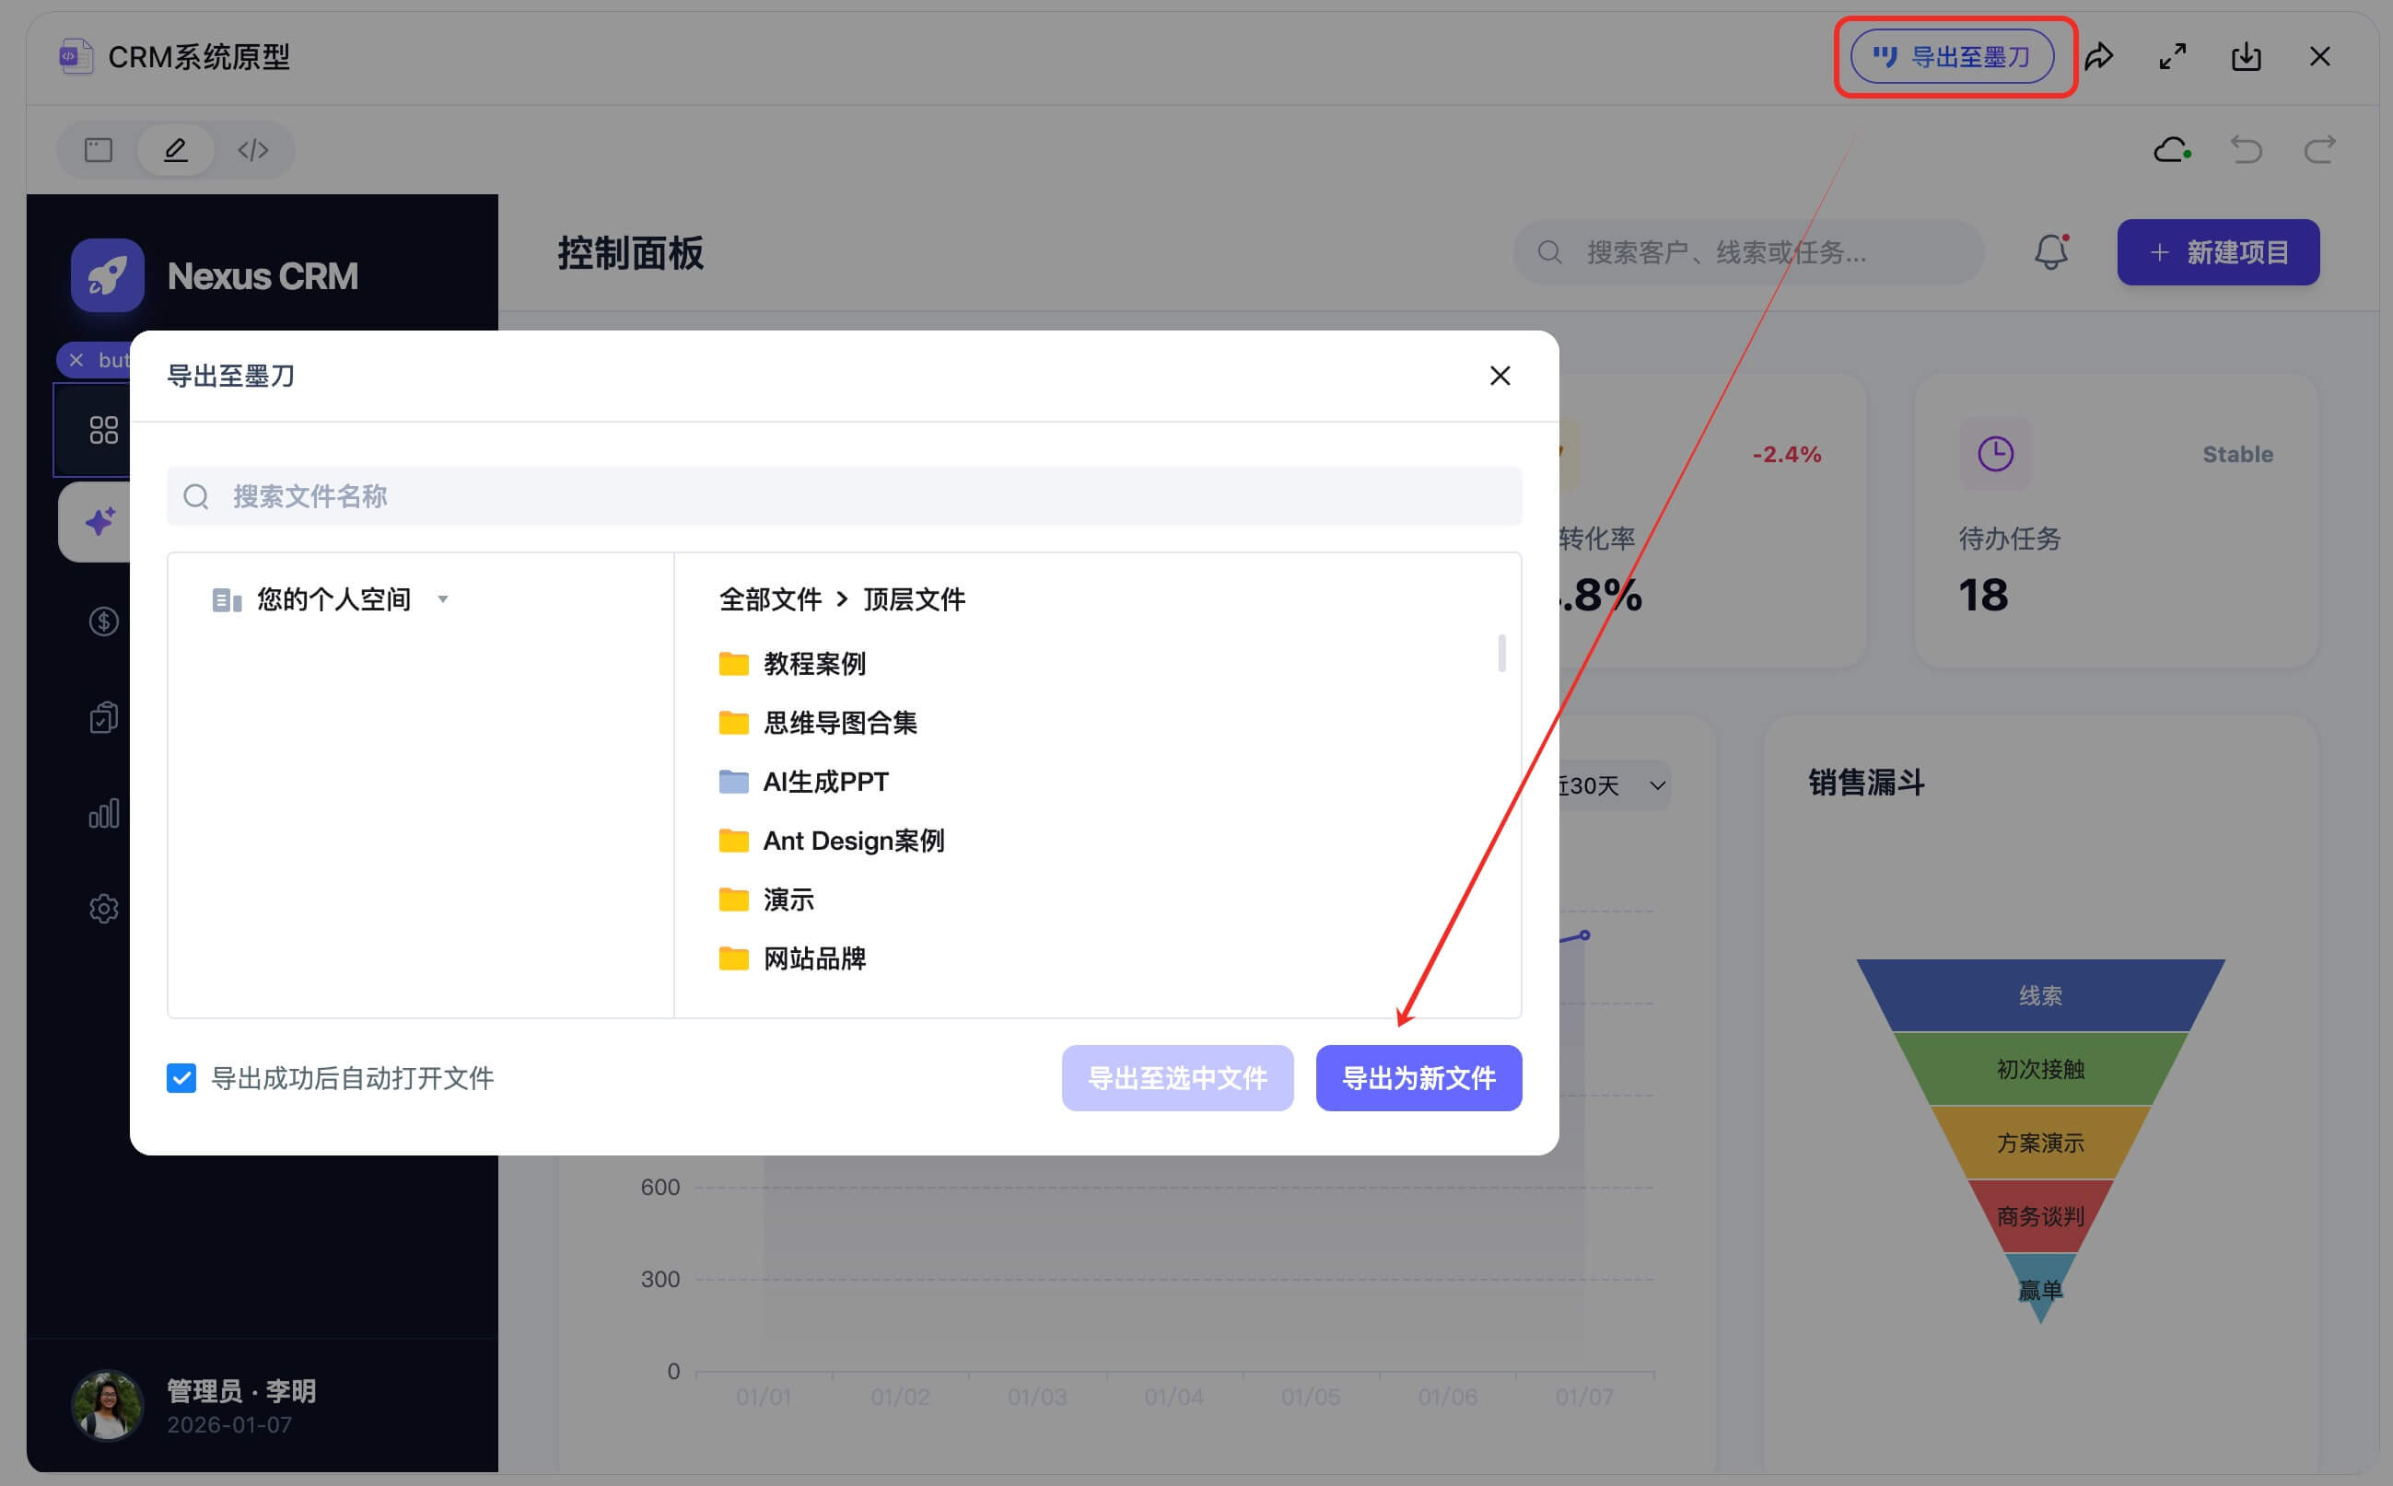
Task: Click the 导出至选中文件 button
Action: 1177,1078
